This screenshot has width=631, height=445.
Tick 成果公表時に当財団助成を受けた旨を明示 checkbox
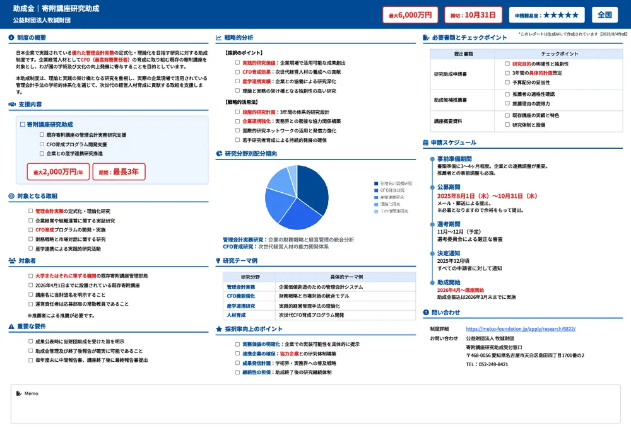point(30,341)
